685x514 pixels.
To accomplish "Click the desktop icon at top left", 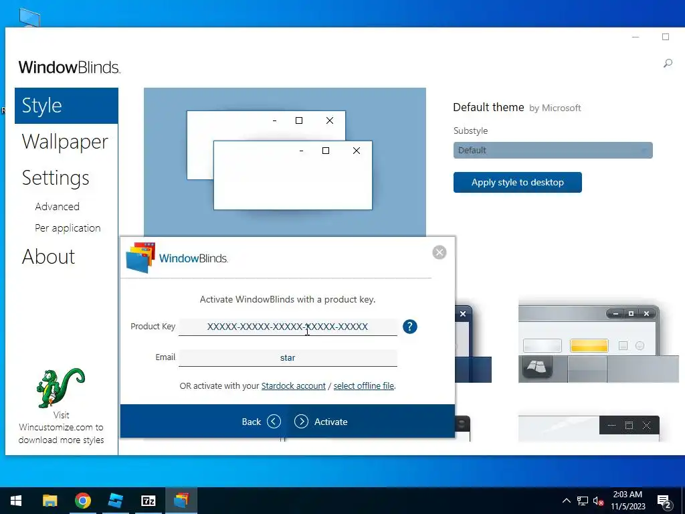I will tap(29, 17).
